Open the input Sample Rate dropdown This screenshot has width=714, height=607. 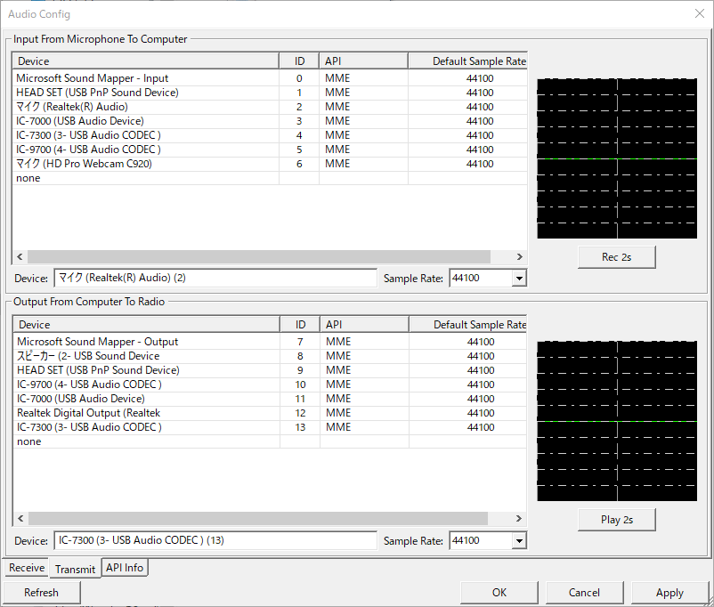tap(519, 279)
